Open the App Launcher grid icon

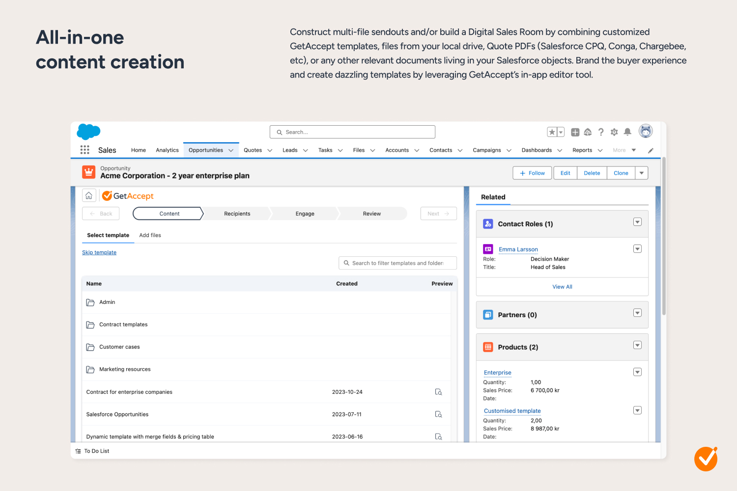click(85, 150)
